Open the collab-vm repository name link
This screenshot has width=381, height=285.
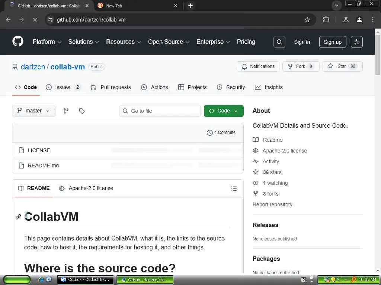click(68, 67)
